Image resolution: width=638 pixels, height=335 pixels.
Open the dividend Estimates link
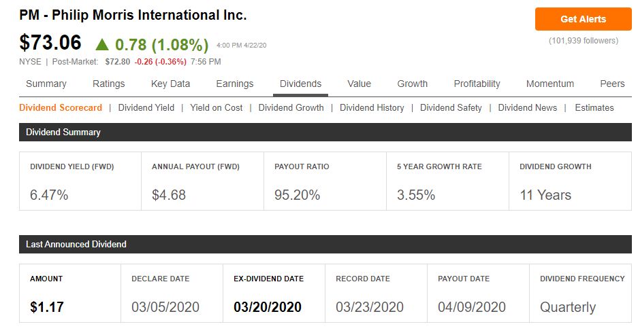[594, 107]
